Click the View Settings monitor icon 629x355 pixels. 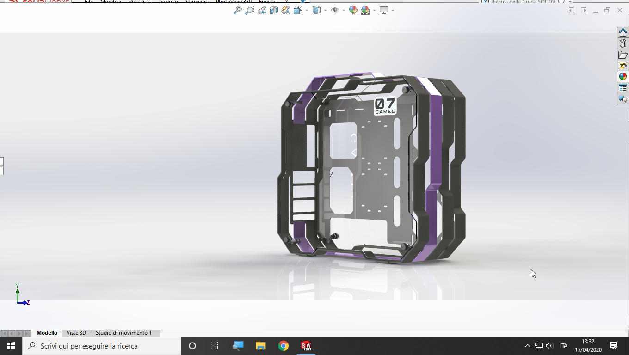tap(384, 10)
